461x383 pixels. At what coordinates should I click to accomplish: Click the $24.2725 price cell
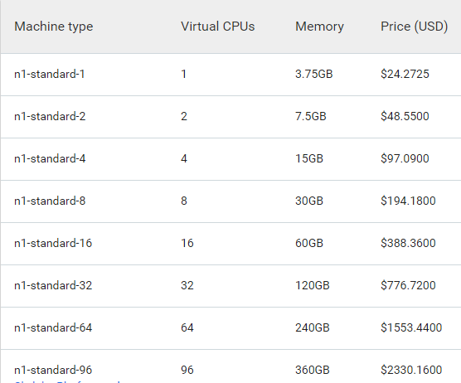point(405,74)
